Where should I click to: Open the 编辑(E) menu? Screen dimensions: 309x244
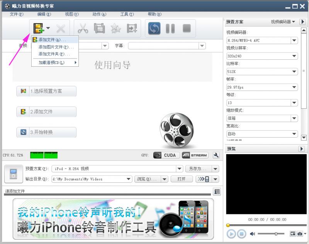click(x=44, y=14)
